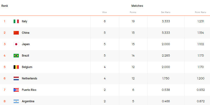Open the Netherlands team name link
This screenshot has width=210, height=105.
(29, 79)
